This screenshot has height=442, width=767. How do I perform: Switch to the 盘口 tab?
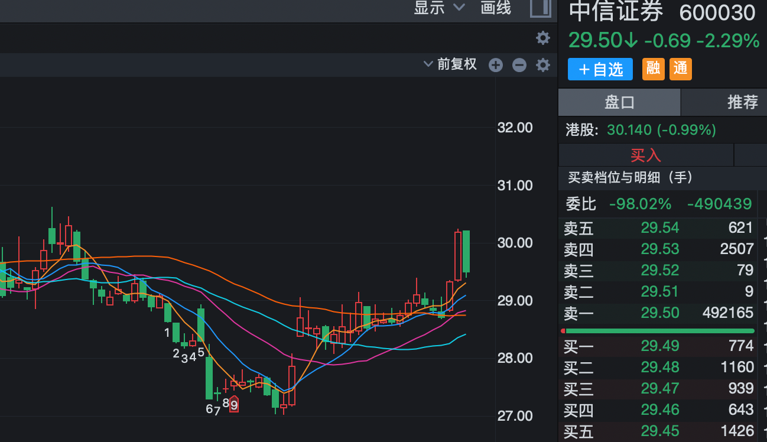[618, 102]
